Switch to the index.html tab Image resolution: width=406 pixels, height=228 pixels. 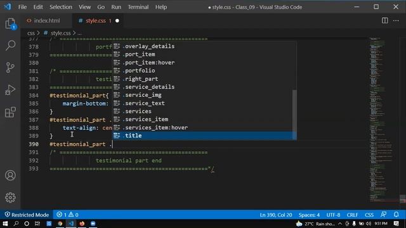(x=46, y=21)
